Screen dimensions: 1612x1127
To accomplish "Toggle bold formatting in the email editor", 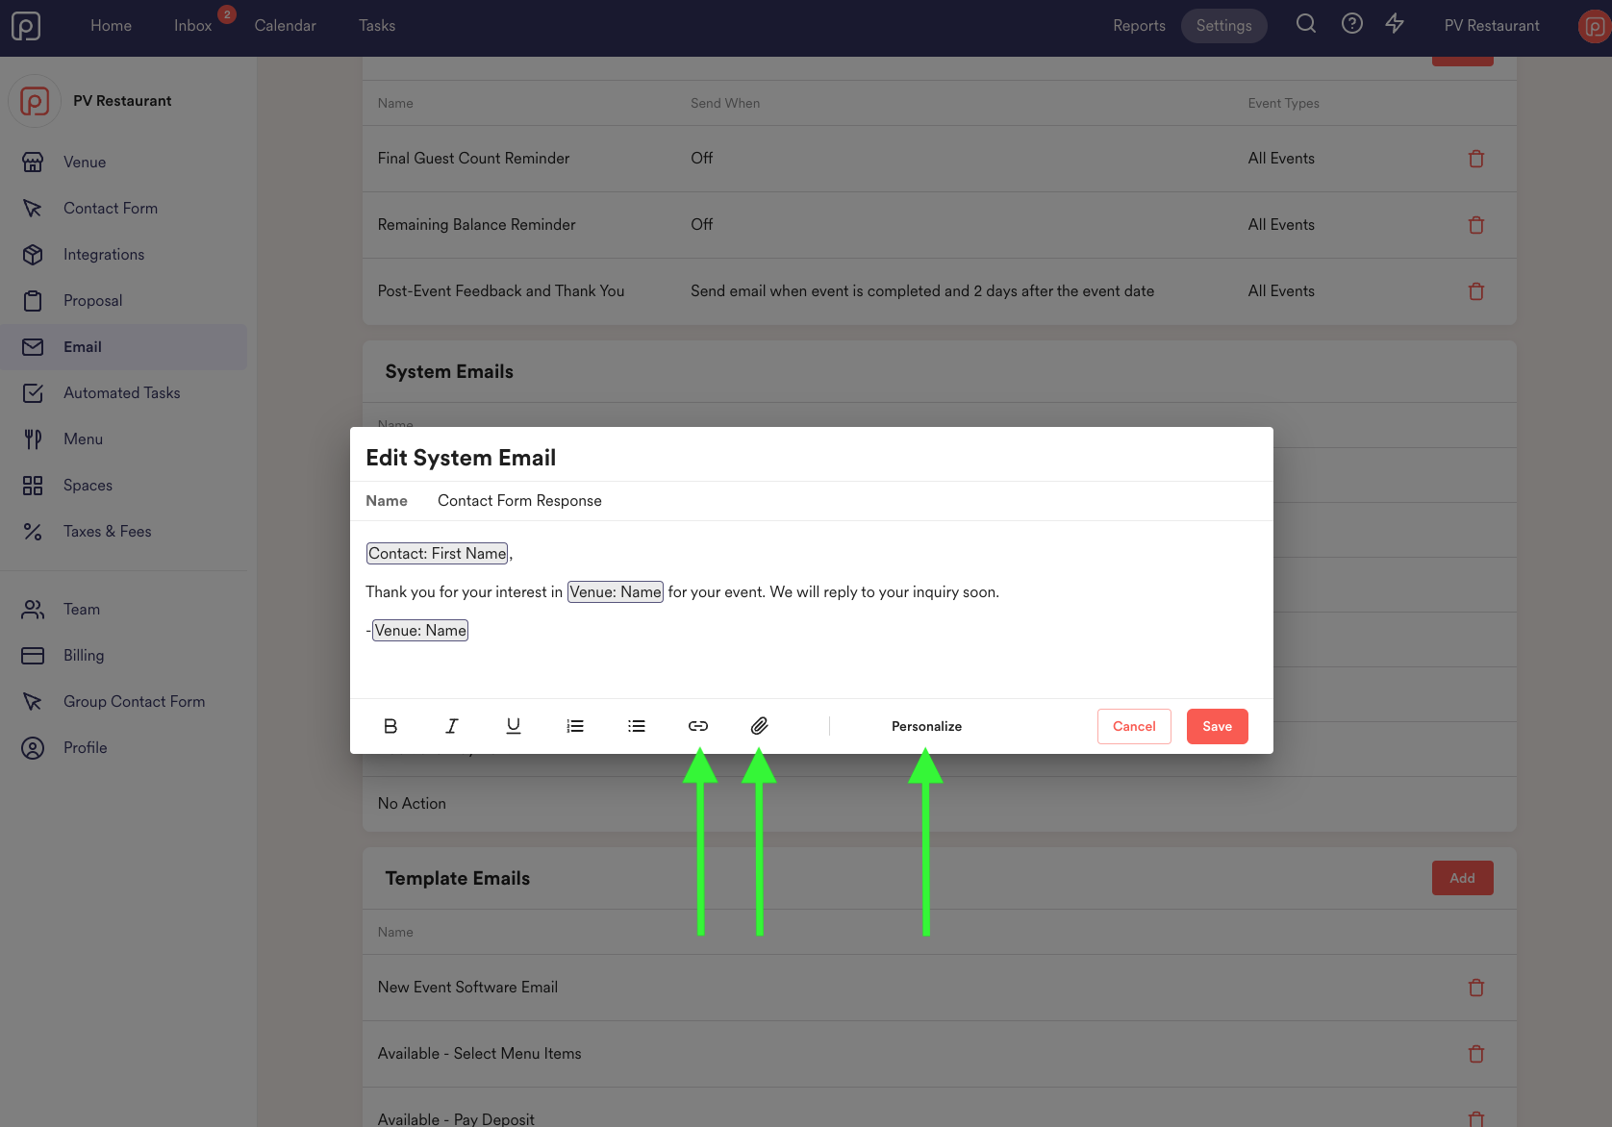I will [x=390, y=726].
